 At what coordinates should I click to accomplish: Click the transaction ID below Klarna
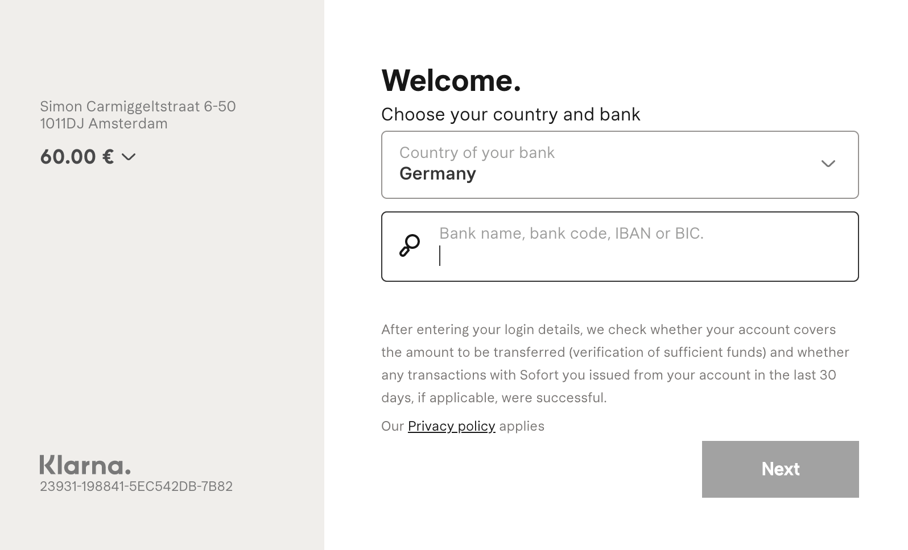(x=136, y=486)
